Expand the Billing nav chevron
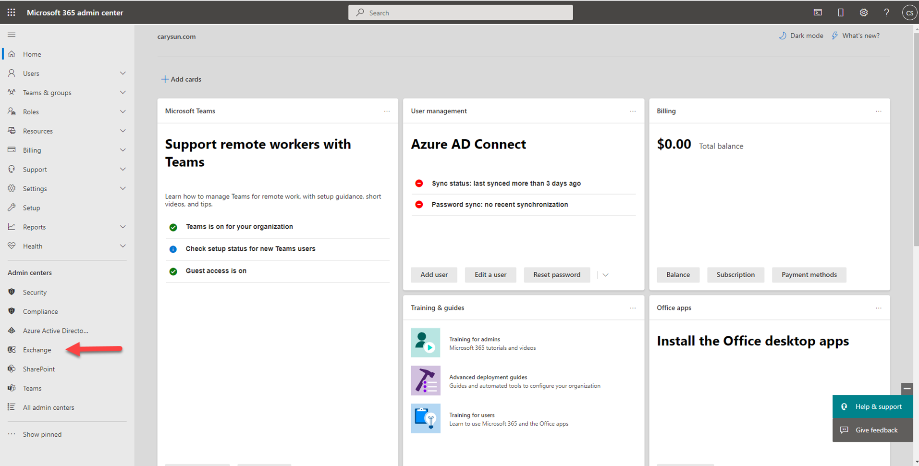Image resolution: width=919 pixels, height=466 pixels. click(x=123, y=150)
